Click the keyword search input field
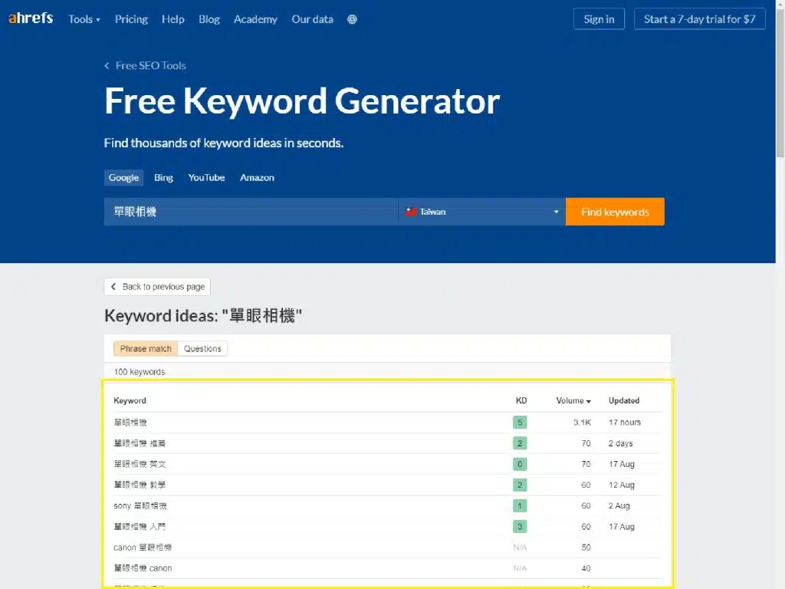Viewport: 785px width, 589px height. coord(251,212)
